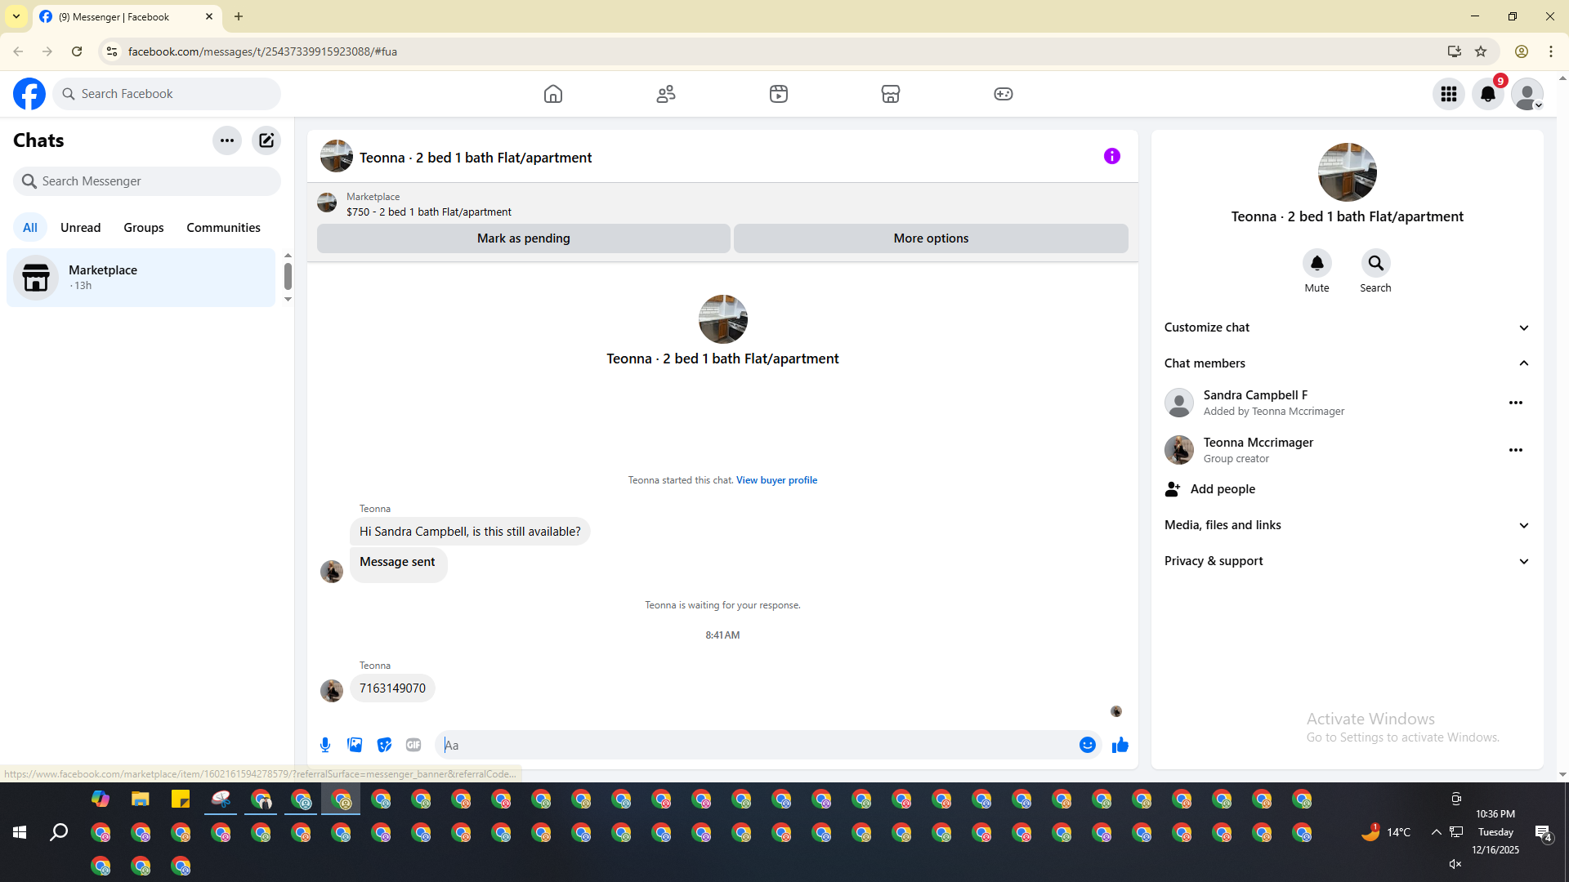1569x882 pixels.
Task: Open the Windows Start menu
Action: click(20, 832)
